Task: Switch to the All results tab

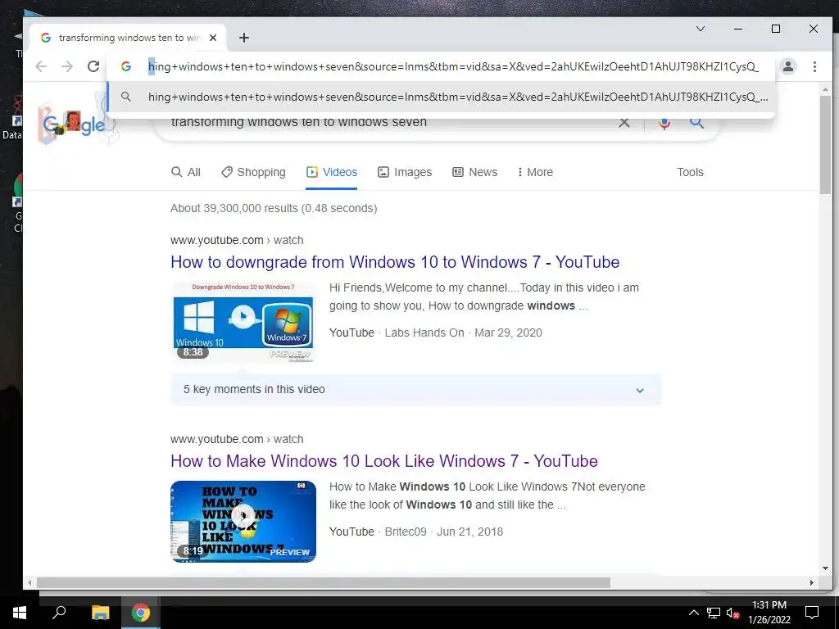Action: click(186, 172)
